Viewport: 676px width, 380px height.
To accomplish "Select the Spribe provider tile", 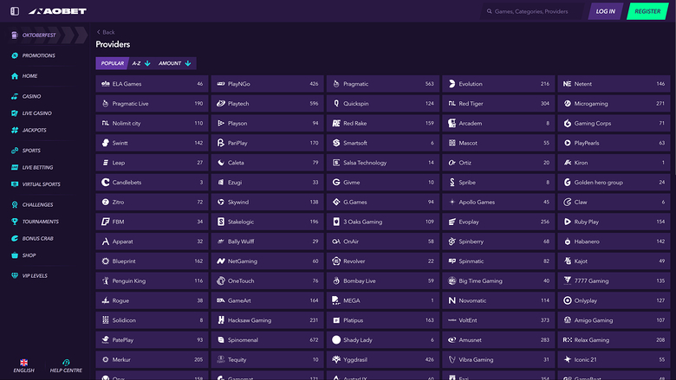I will [x=498, y=183].
